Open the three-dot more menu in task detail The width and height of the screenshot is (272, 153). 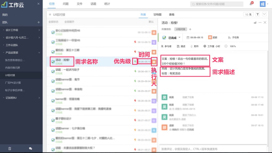[260, 23]
